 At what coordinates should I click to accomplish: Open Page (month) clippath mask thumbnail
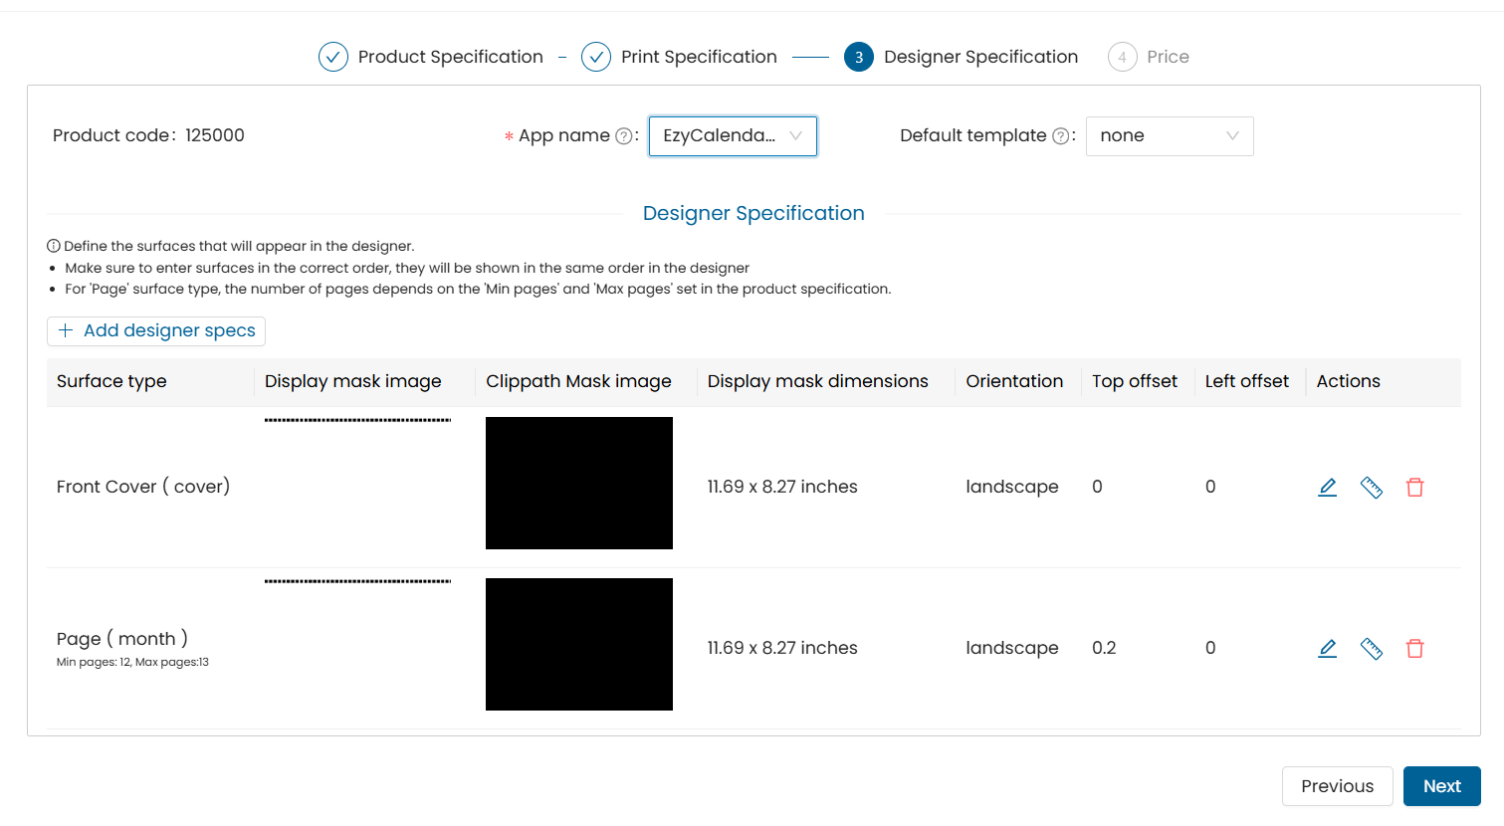[x=579, y=645]
